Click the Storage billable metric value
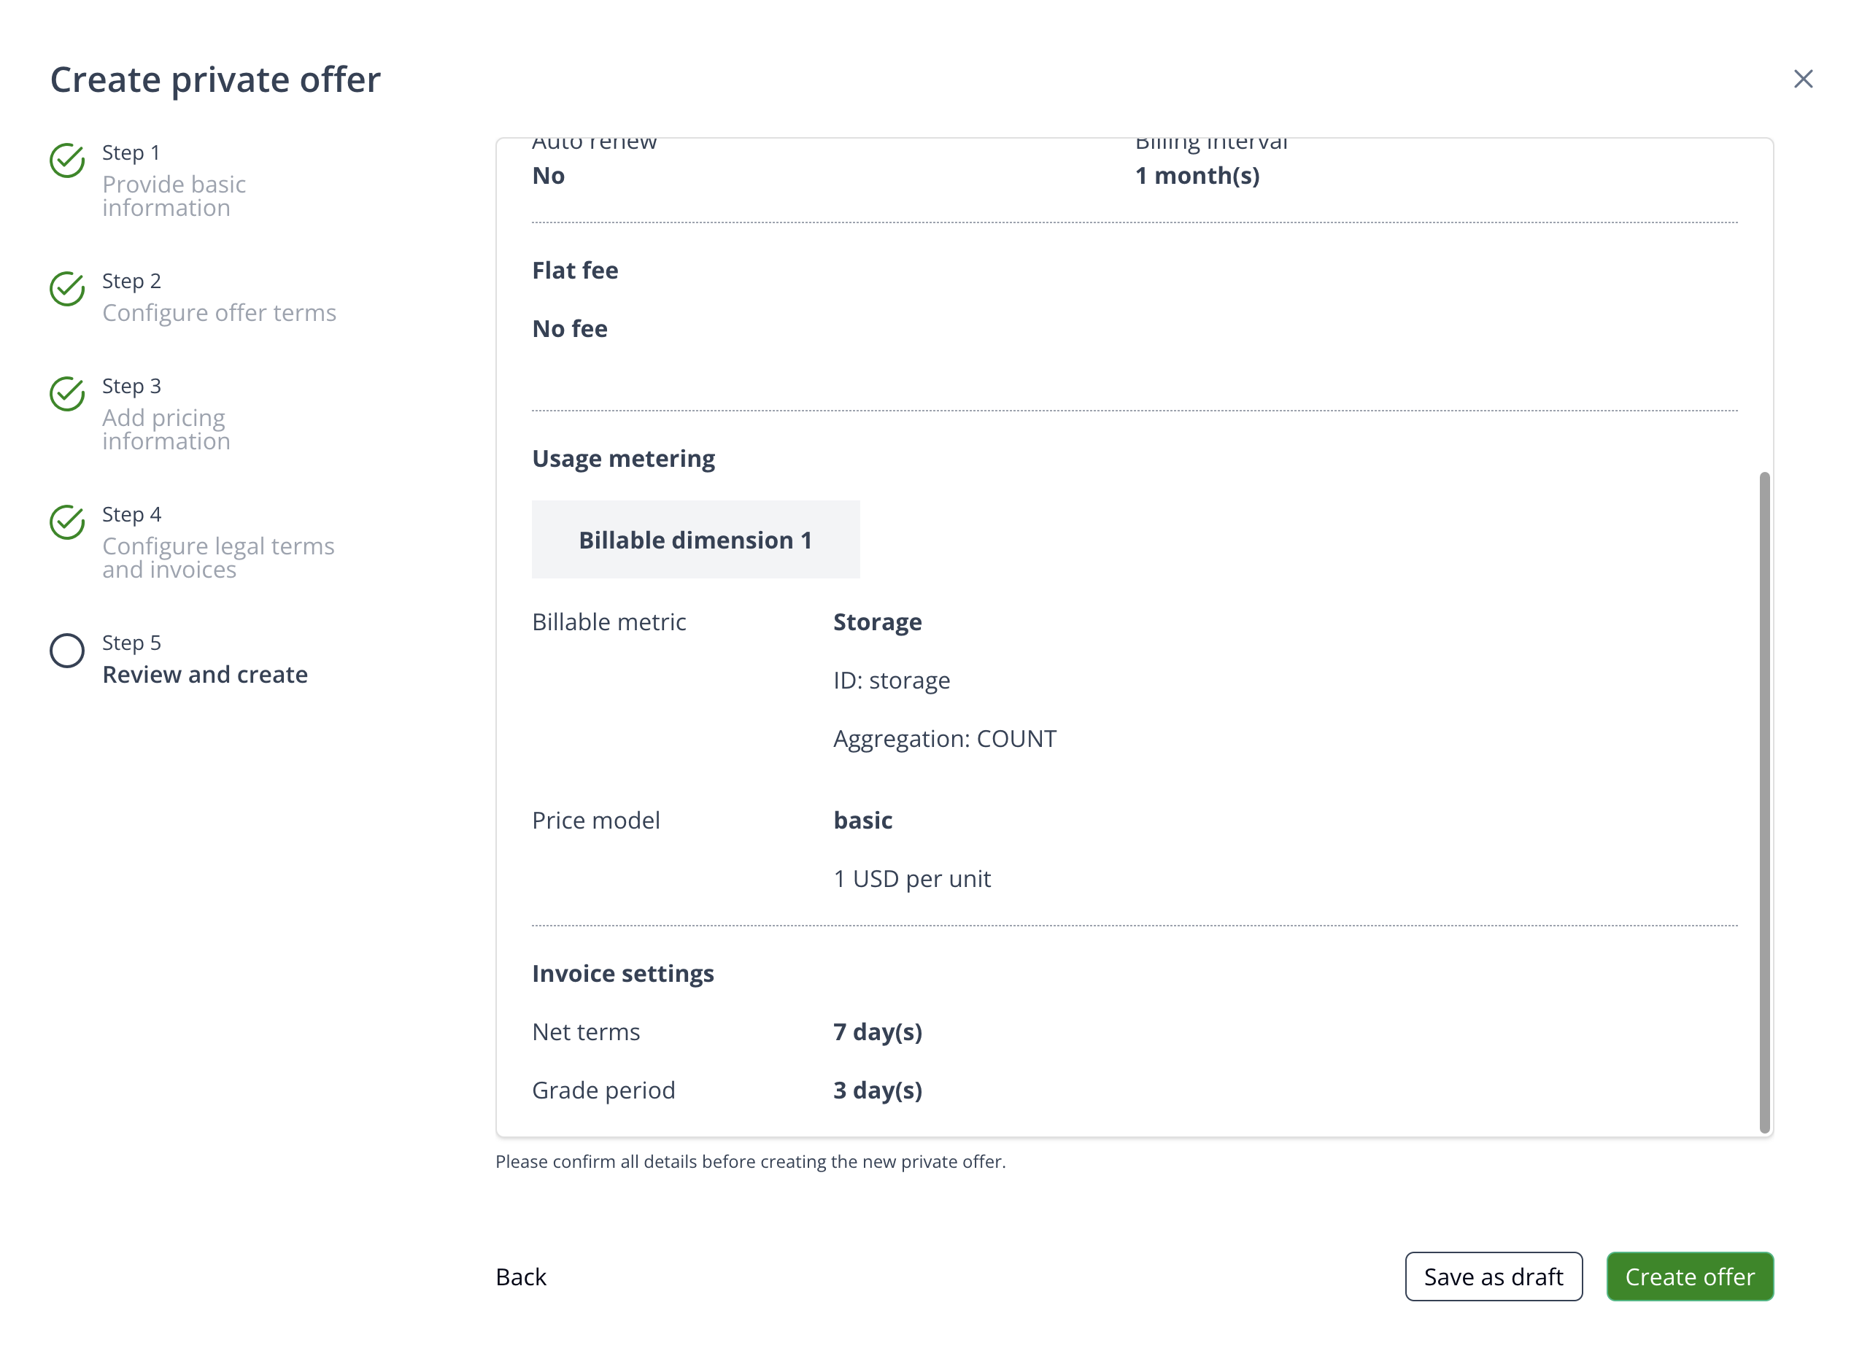The image size is (1862, 1348). click(877, 622)
